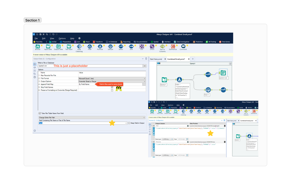Screen dimensions: 291x190
Task: Delete the Path expression with its trash icon
Action: pyautogui.click(x=225, y=126)
